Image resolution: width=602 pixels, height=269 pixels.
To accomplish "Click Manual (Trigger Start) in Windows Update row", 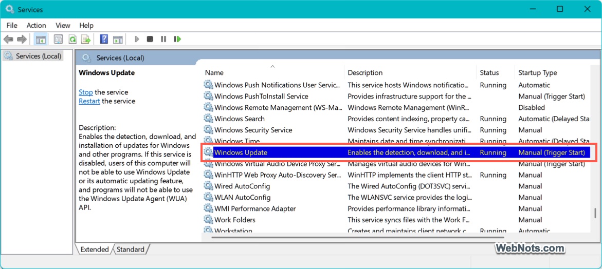I will [551, 152].
